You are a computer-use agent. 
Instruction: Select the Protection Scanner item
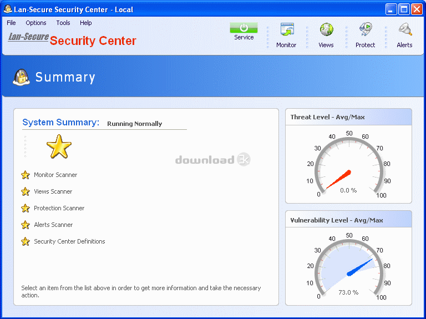pyautogui.click(x=59, y=208)
